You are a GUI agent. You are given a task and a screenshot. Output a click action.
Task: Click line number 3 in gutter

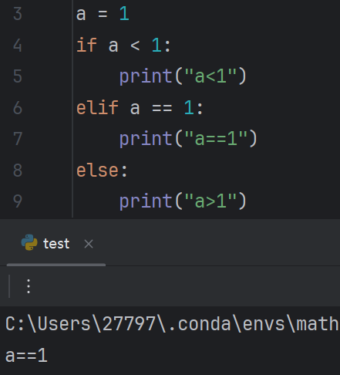tap(18, 14)
